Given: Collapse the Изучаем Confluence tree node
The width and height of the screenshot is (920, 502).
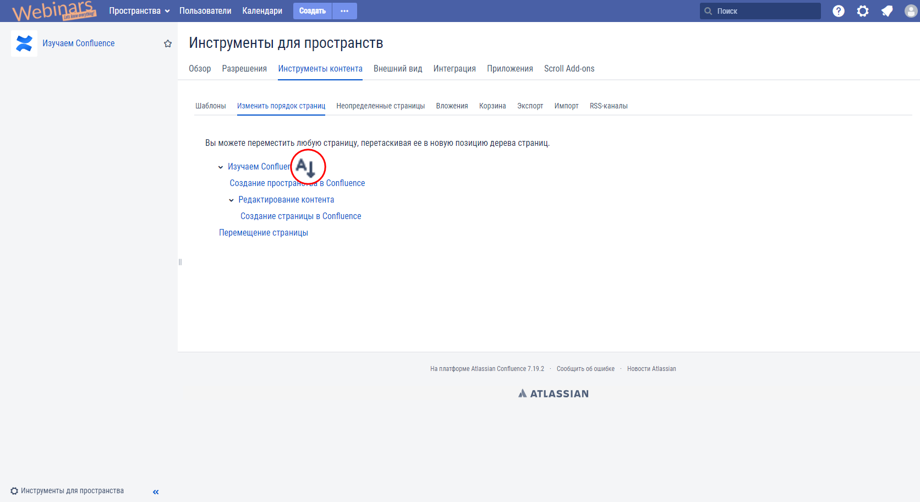Looking at the screenshot, I should point(221,167).
